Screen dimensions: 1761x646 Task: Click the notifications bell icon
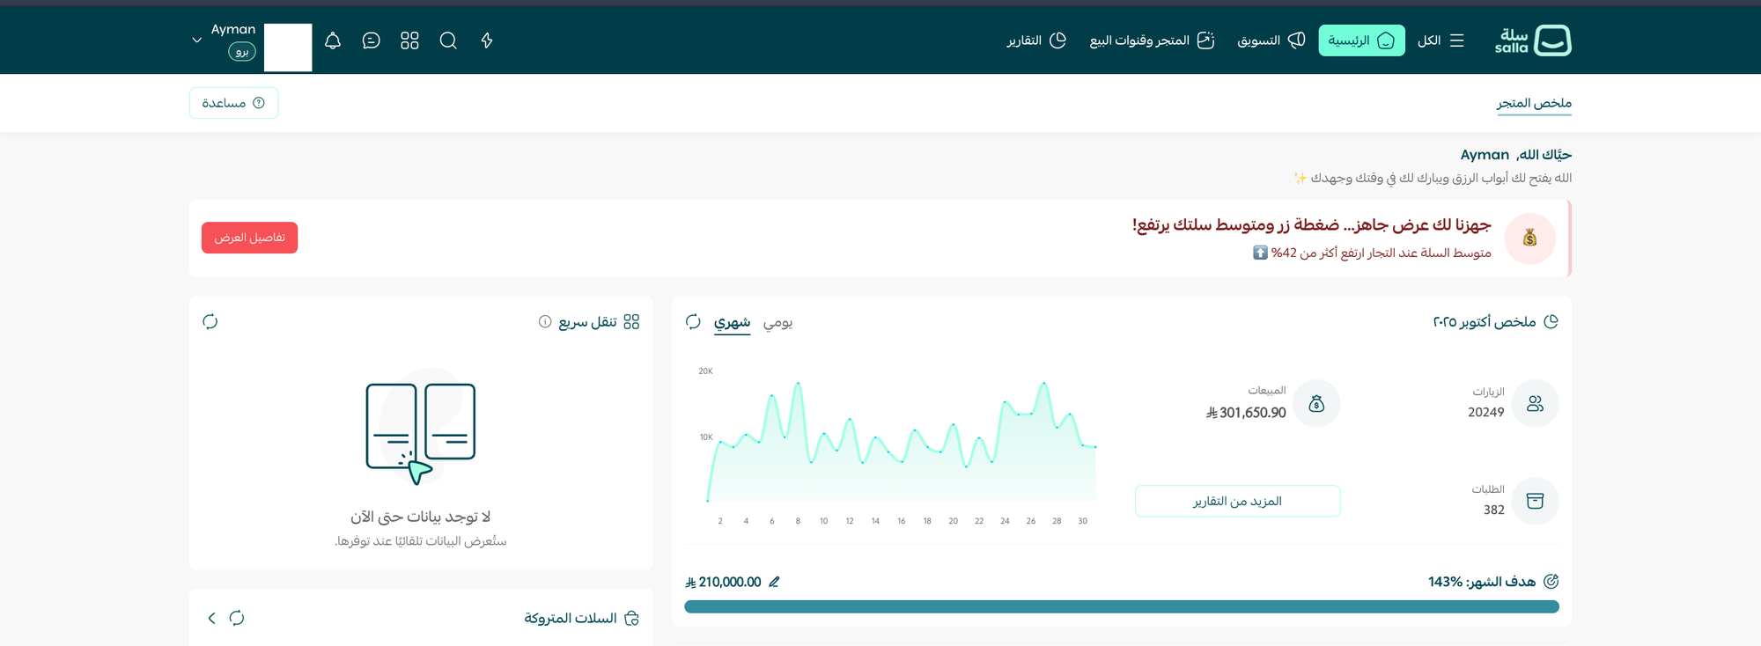(x=333, y=40)
